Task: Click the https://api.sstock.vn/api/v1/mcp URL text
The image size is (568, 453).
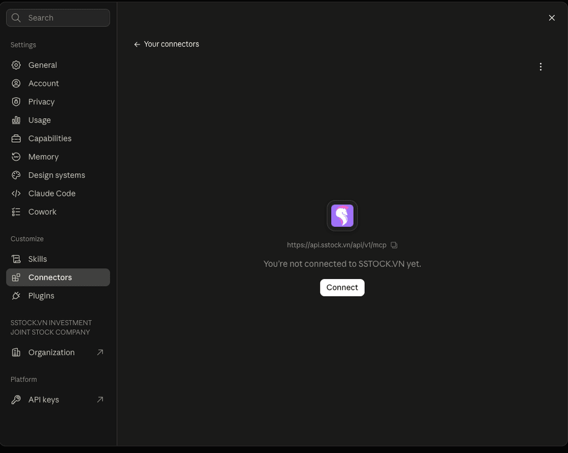Action: point(336,245)
